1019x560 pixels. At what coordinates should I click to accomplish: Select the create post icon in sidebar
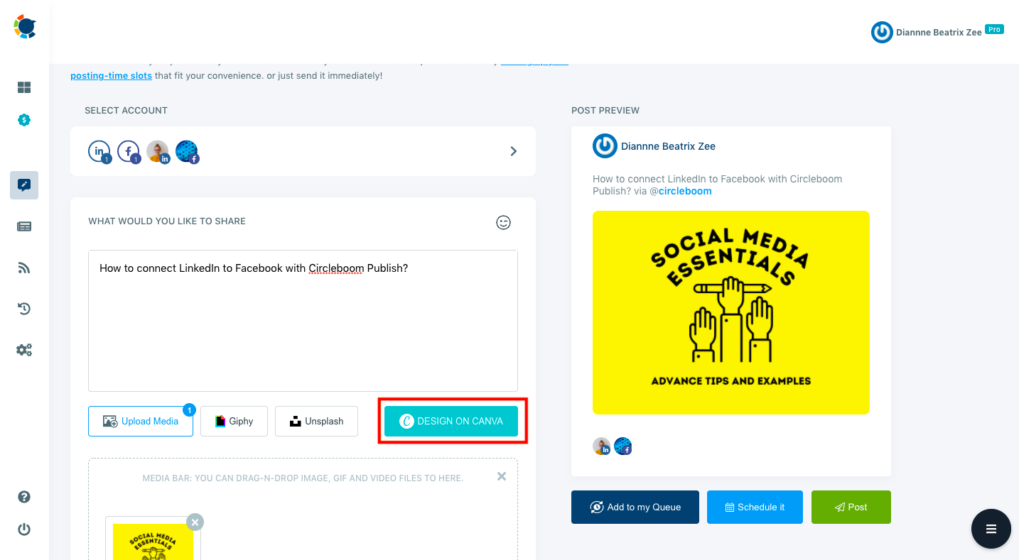coord(24,185)
